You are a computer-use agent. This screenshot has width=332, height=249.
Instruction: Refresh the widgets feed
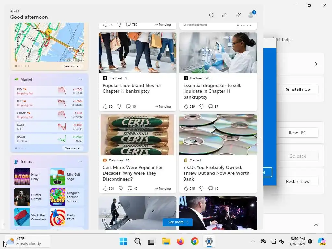click(211, 15)
